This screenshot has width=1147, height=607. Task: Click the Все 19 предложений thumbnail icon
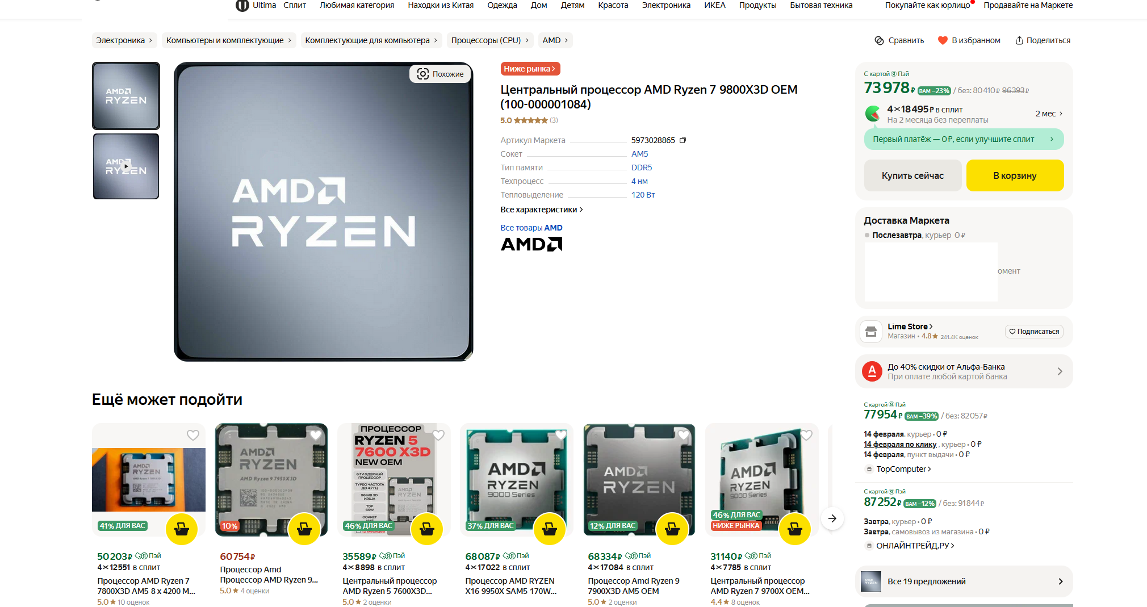coord(871,581)
